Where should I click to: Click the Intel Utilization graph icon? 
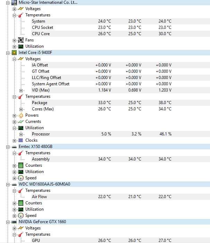(21, 128)
